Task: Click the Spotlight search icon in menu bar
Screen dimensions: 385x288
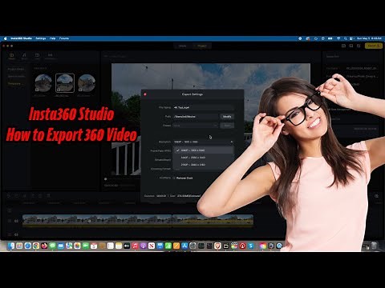Action: pos(345,38)
